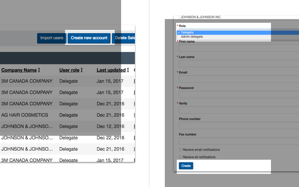The image size is (299, 187).
Task: Submit the form with Create button
Action: [x=186, y=166]
